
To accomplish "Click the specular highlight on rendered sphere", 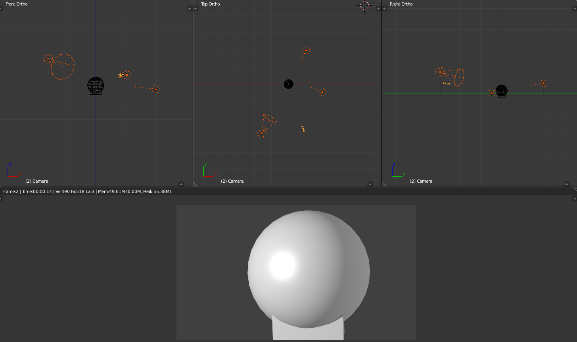I will click(282, 265).
